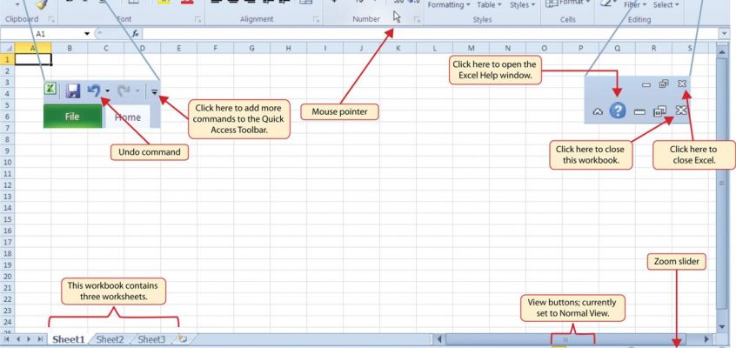Click the horizontal scrollbar thumb

click(x=565, y=338)
